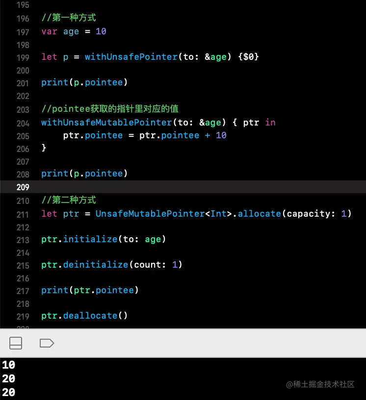Viewport: 366px width, 400px height.
Task: Click 'UnsafeMutablePointer<Int>' on line 211
Action: pos(164,214)
